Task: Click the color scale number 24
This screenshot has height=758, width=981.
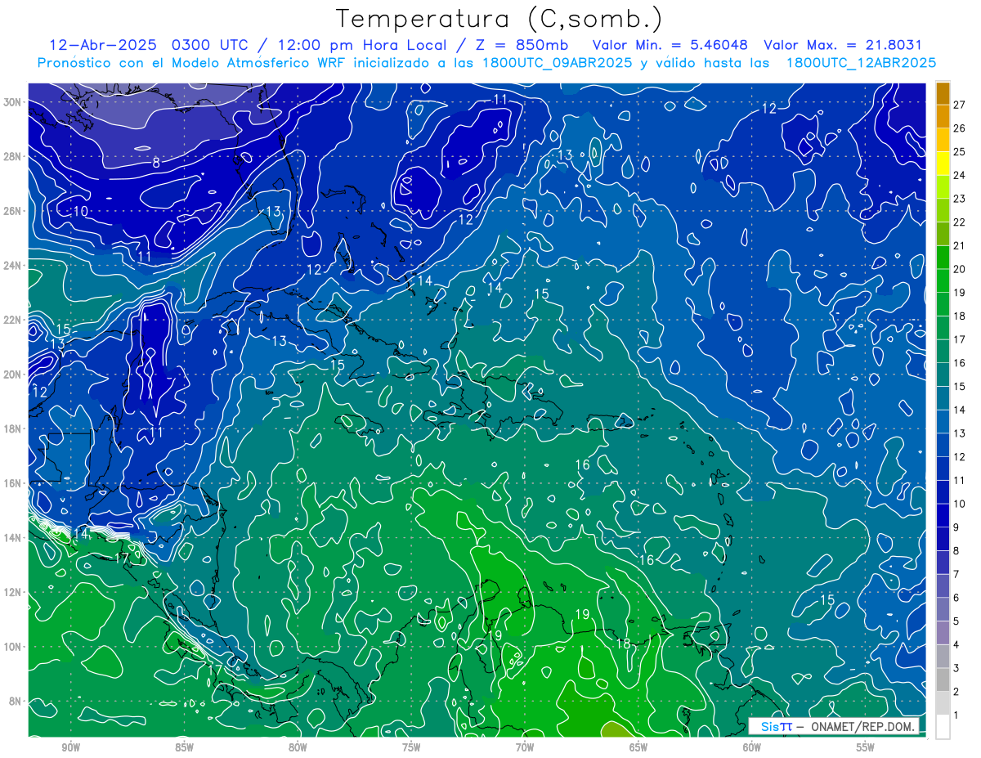Action: click(x=959, y=175)
